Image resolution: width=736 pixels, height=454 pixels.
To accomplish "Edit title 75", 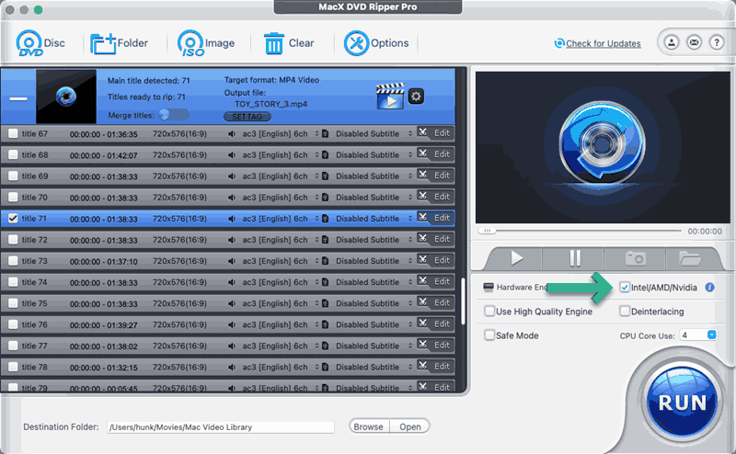I will pos(442,302).
